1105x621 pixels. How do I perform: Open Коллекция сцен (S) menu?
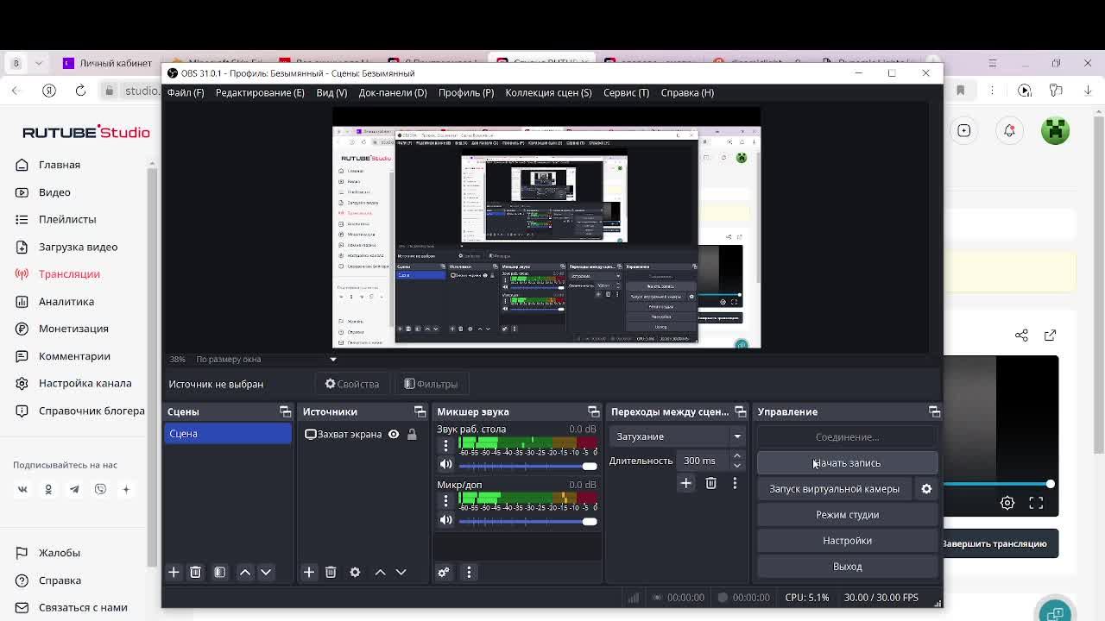click(x=548, y=92)
